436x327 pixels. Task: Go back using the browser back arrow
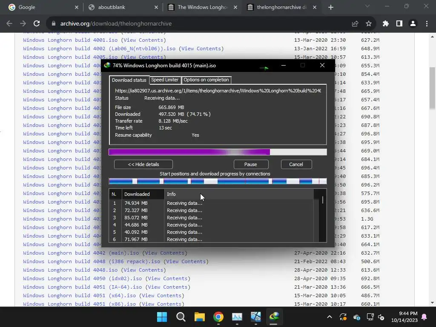9,24
